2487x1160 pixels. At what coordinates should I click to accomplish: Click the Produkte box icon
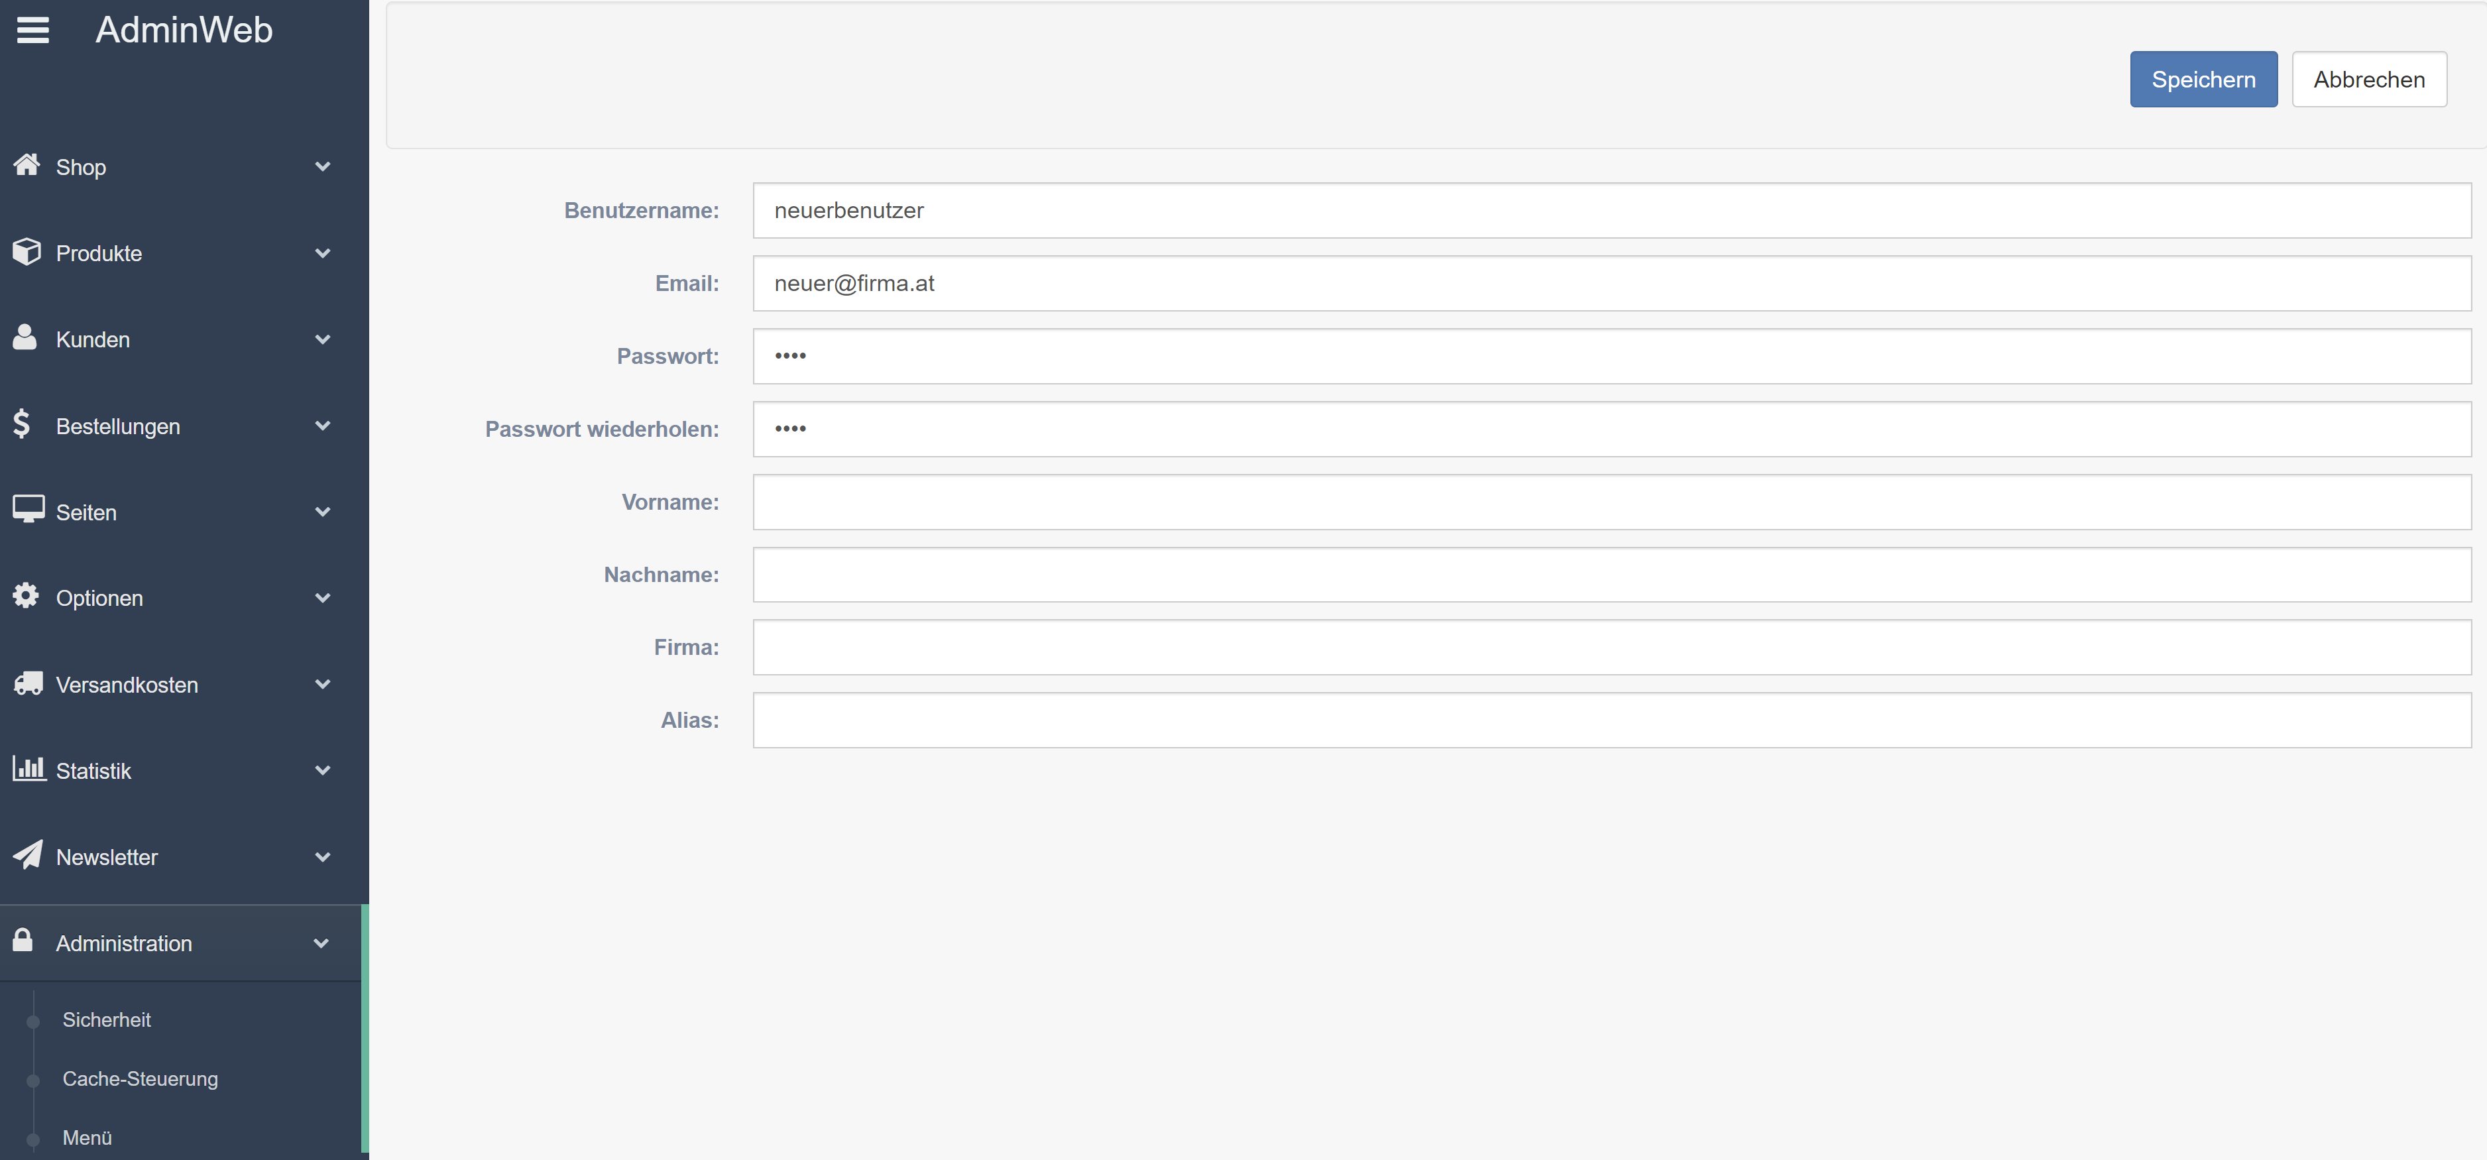pos(27,251)
